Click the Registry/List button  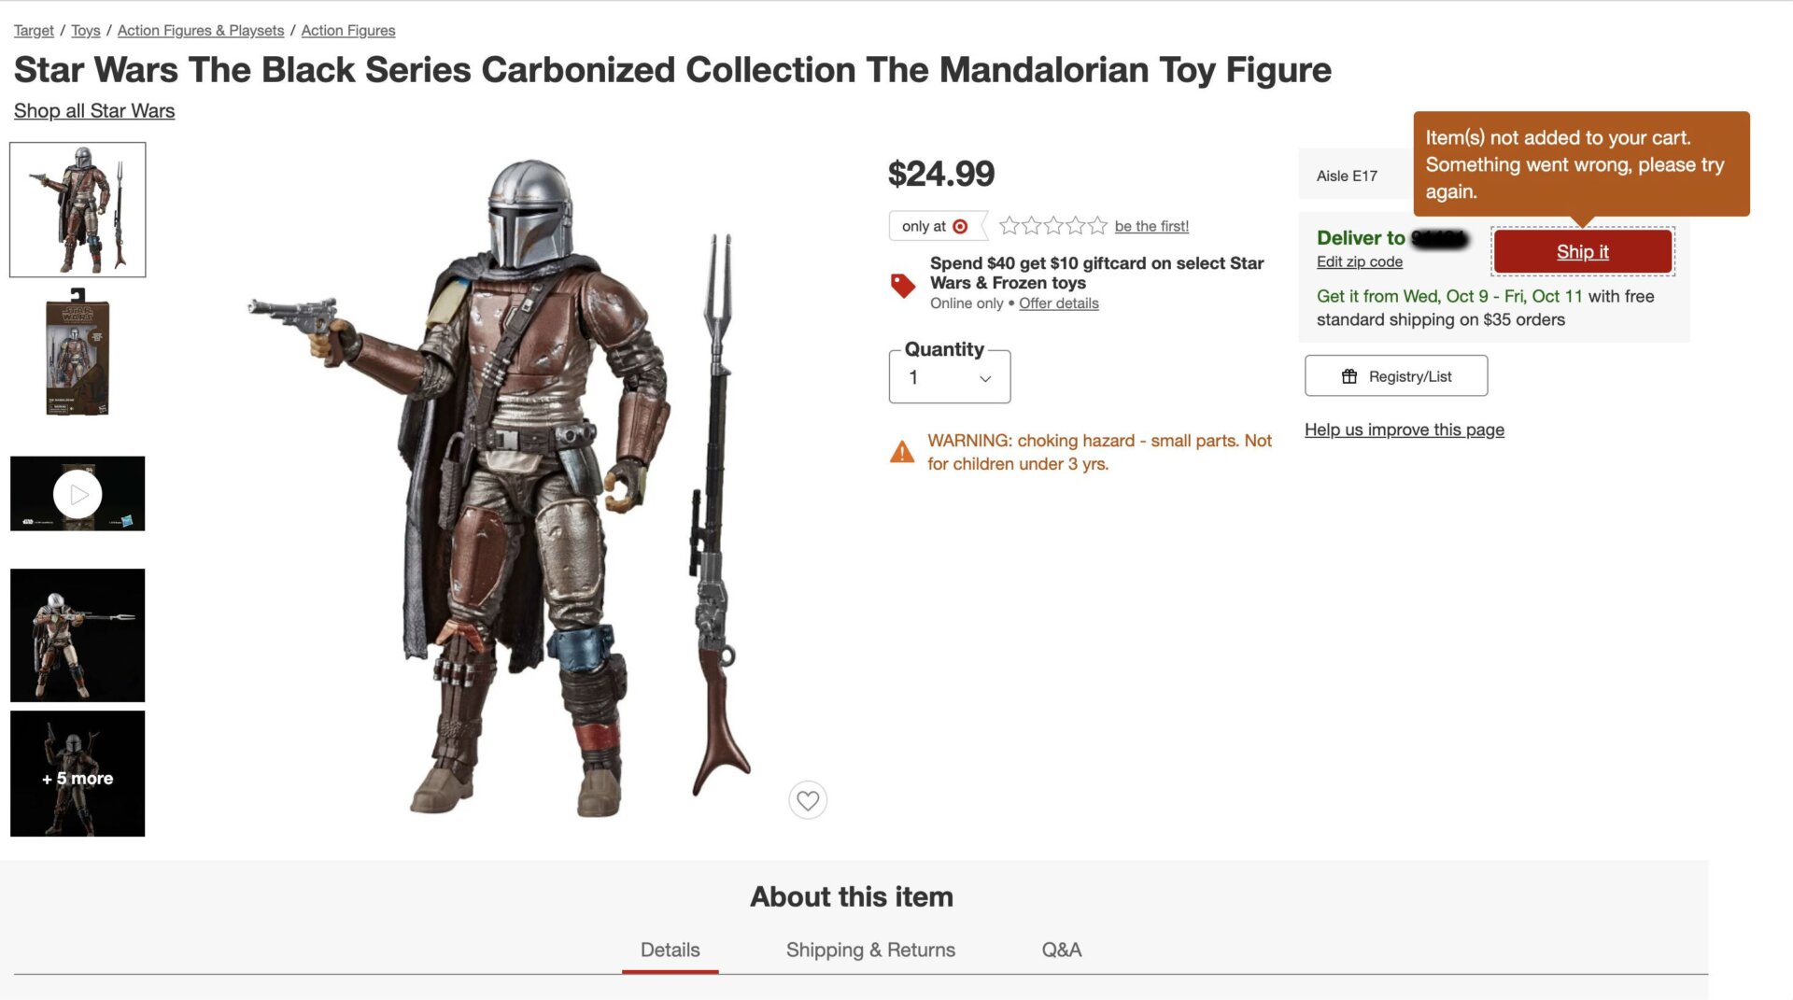[x=1396, y=376]
